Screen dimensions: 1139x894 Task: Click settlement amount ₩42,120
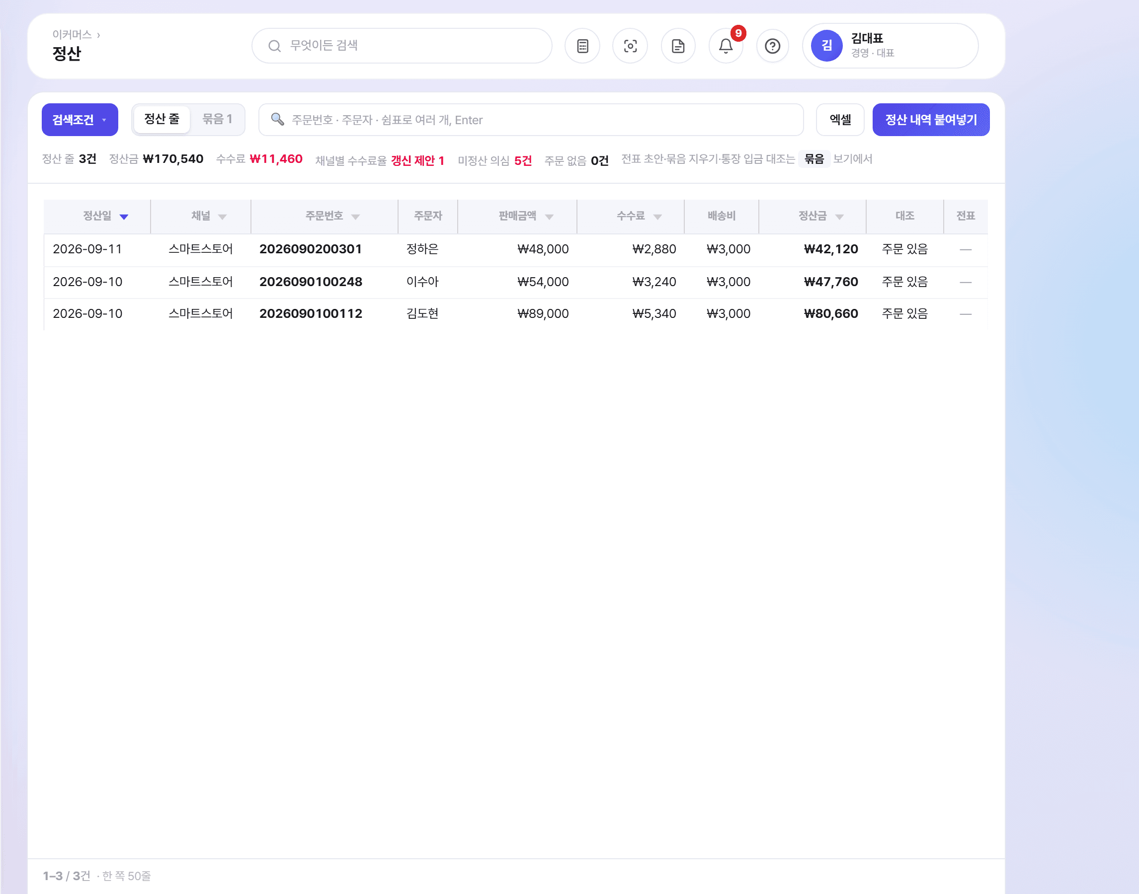tap(830, 249)
